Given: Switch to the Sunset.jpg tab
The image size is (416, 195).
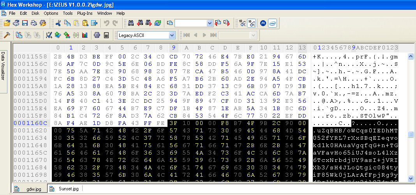Looking at the screenshot, I should tap(65, 189).
